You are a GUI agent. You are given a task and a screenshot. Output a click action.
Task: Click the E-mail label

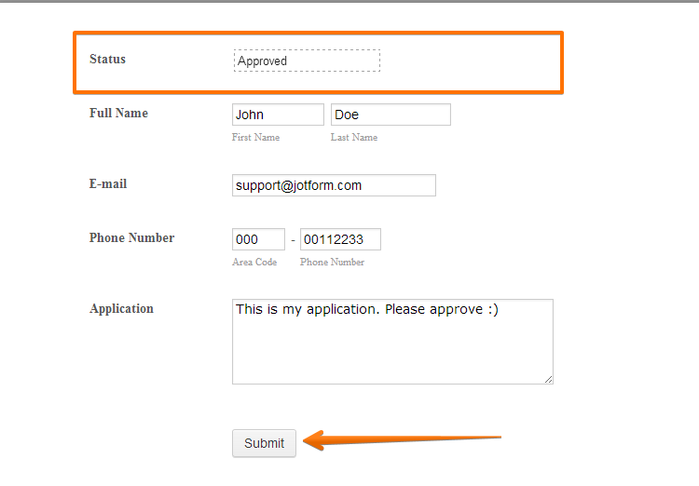point(108,184)
